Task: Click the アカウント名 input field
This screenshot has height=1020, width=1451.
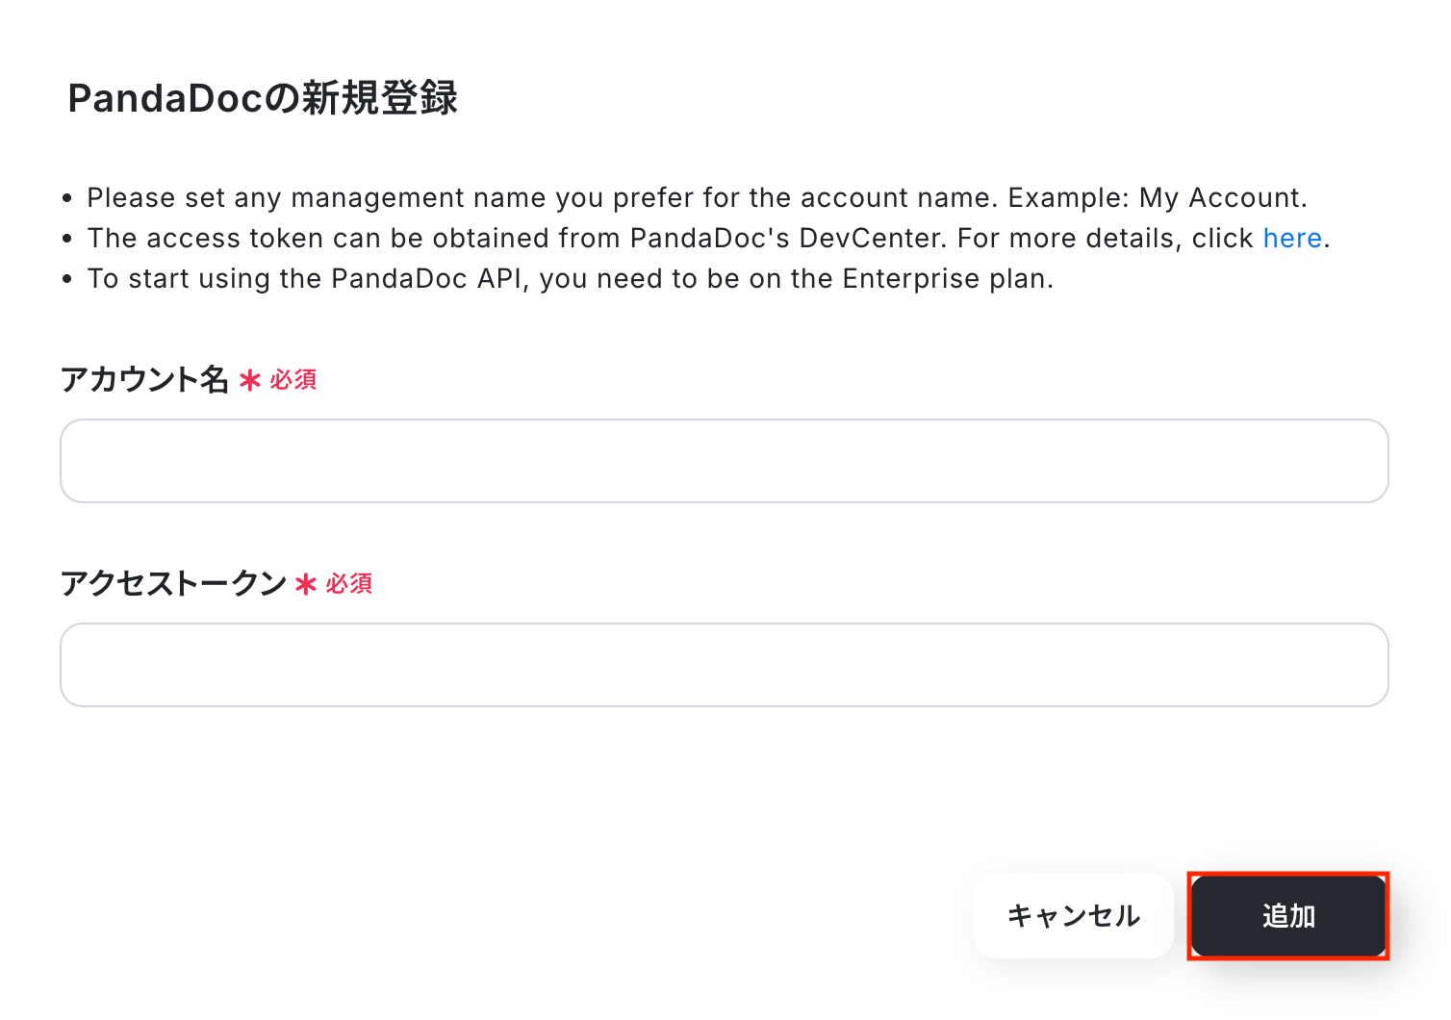Action: point(724,461)
